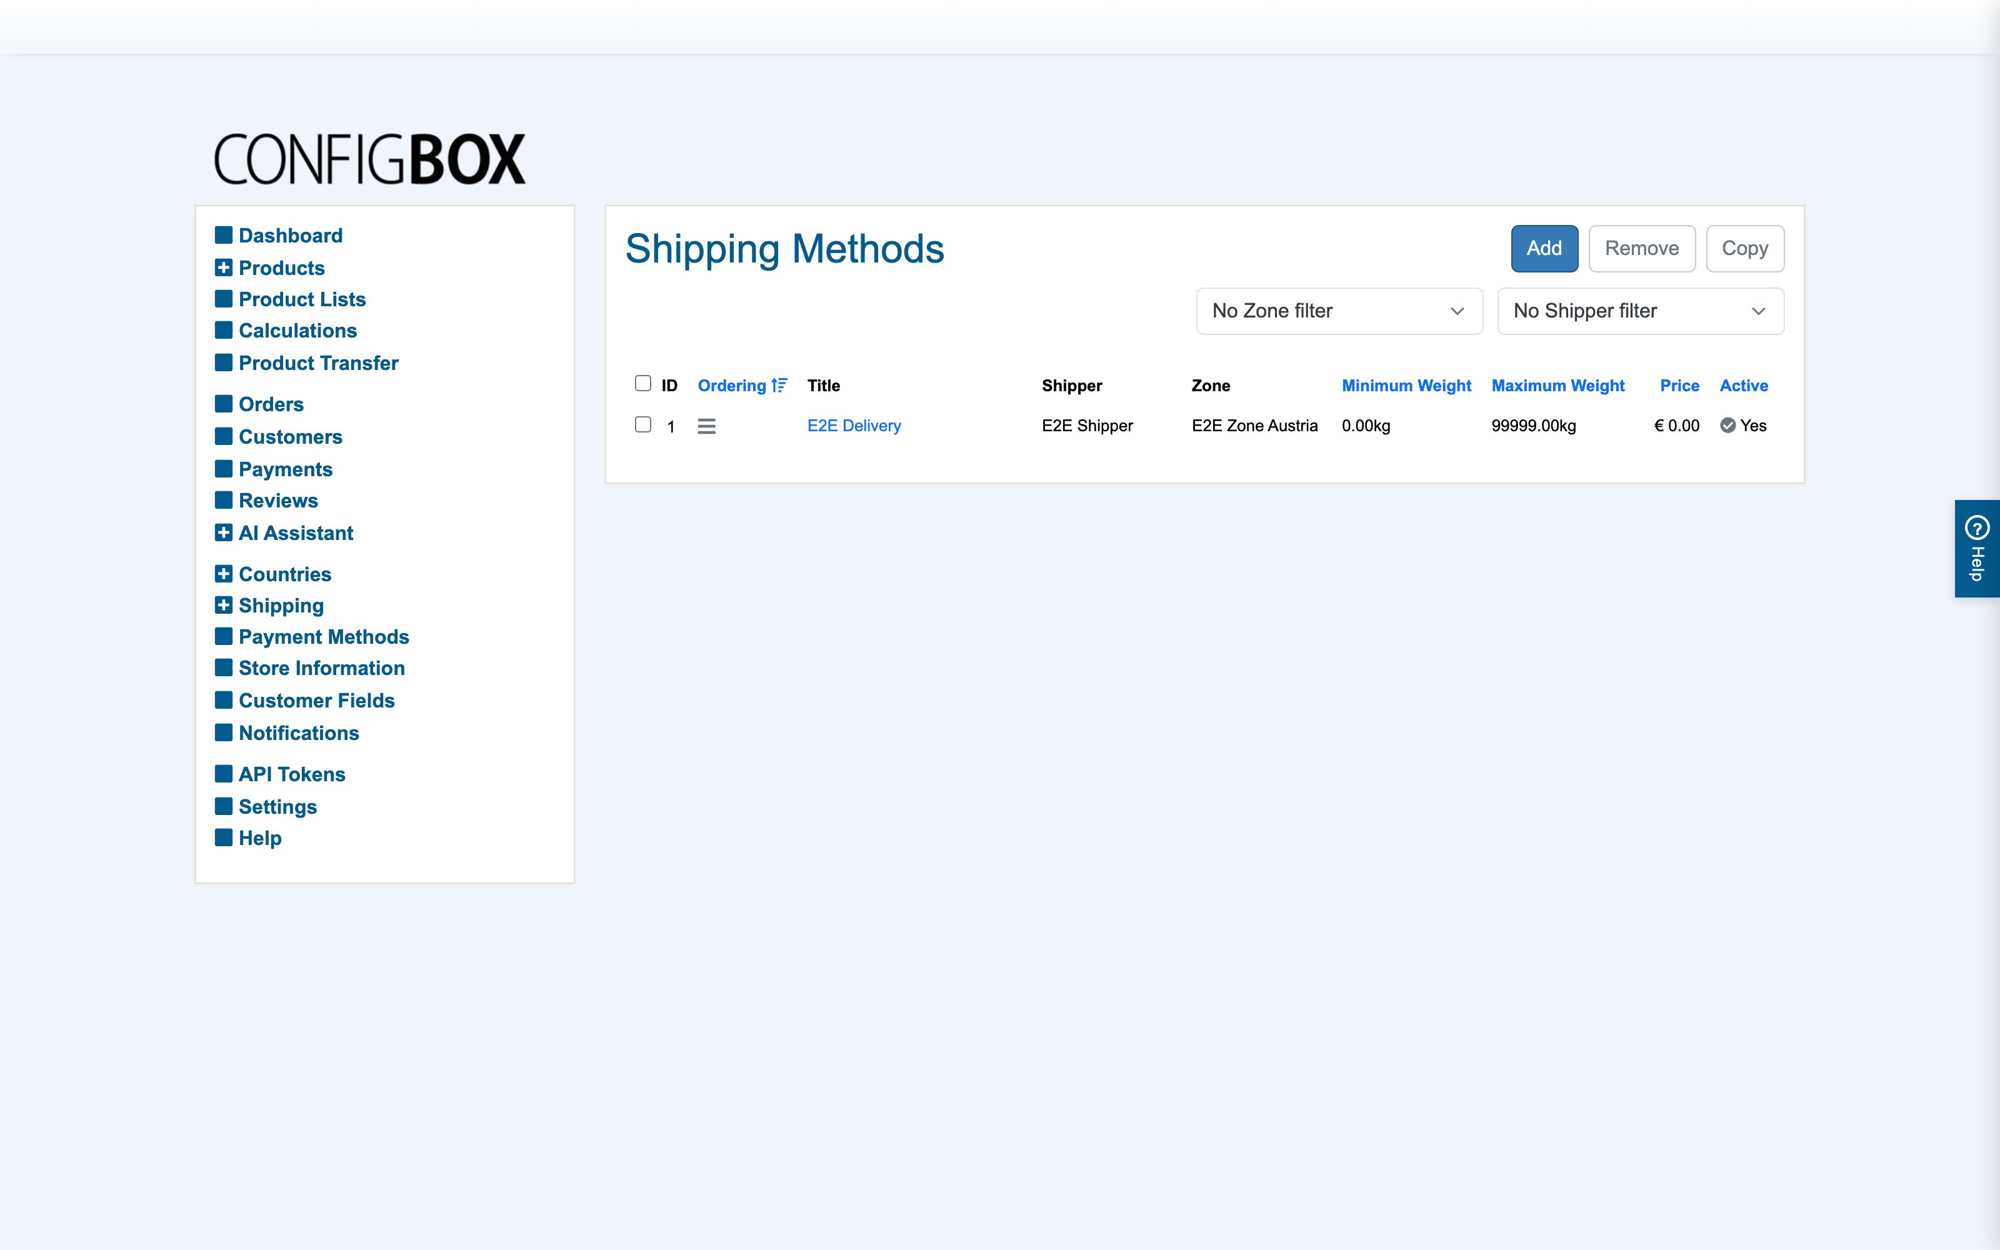
Task: Click the square icon beside API Tokens
Action: point(223,774)
